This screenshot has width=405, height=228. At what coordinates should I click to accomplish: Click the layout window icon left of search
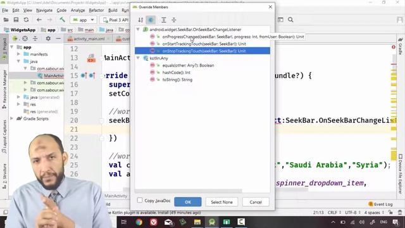point(280,20)
